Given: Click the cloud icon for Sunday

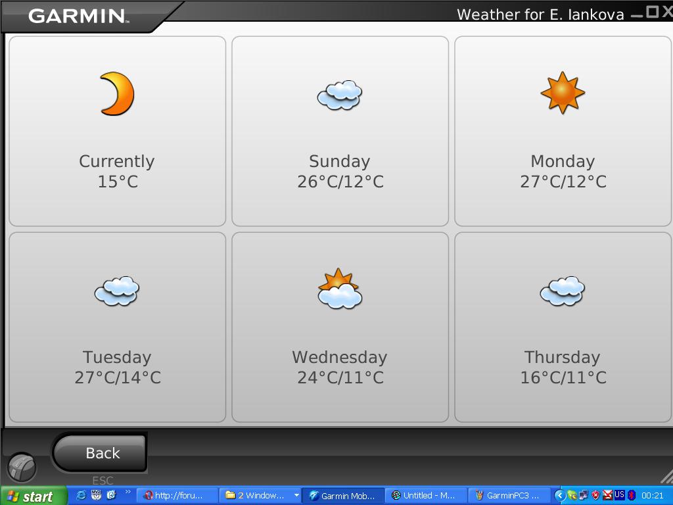Looking at the screenshot, I should [x=340, y=95].
